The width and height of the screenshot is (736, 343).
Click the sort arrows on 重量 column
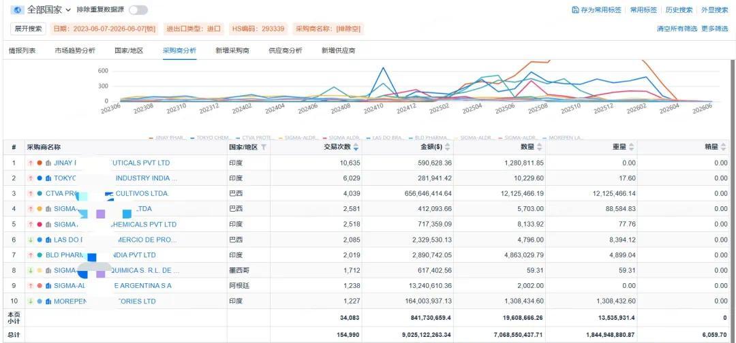pos(631,147)
